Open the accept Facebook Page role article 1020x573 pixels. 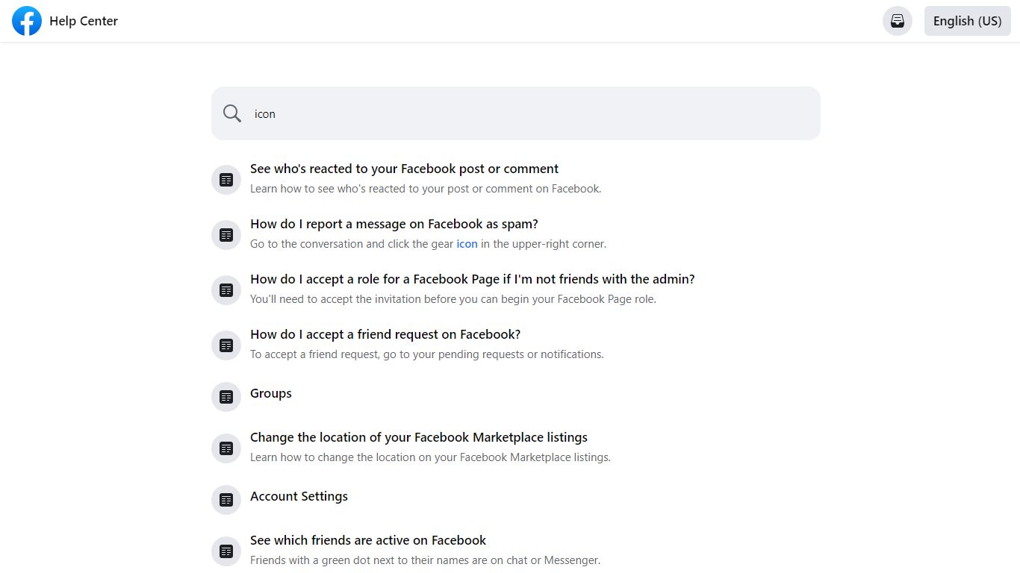pos(473,279)
